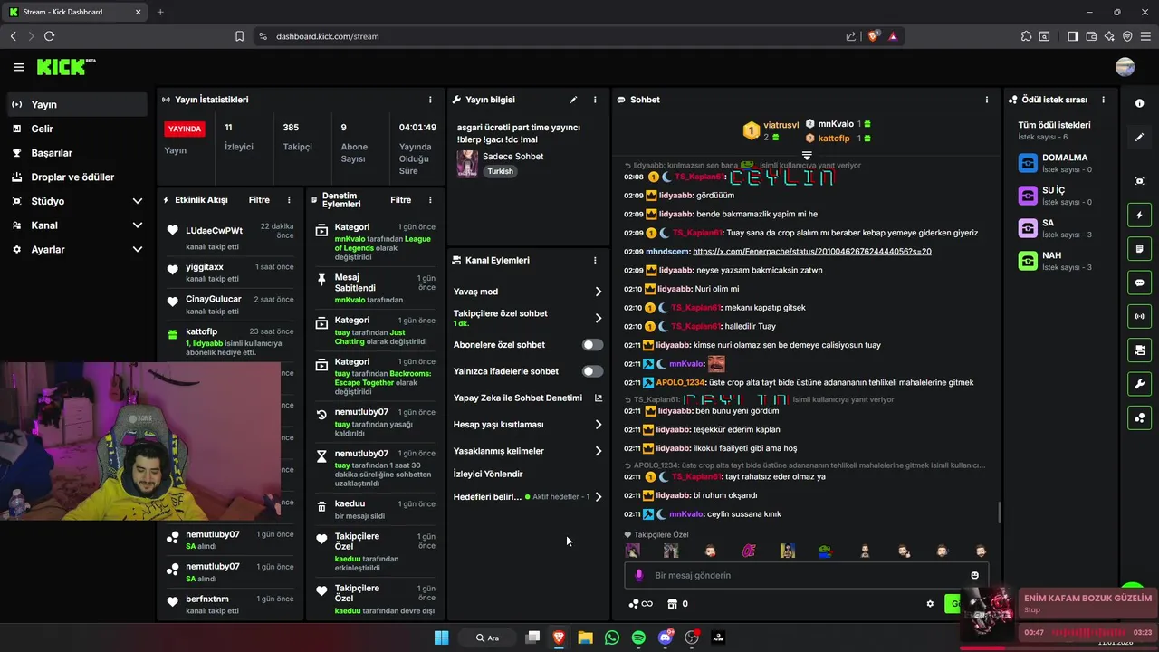The height and width of the screenshot is (652, 1159).
Task: Open WhatsApp from the taskbar
Action: pos(612,638)
